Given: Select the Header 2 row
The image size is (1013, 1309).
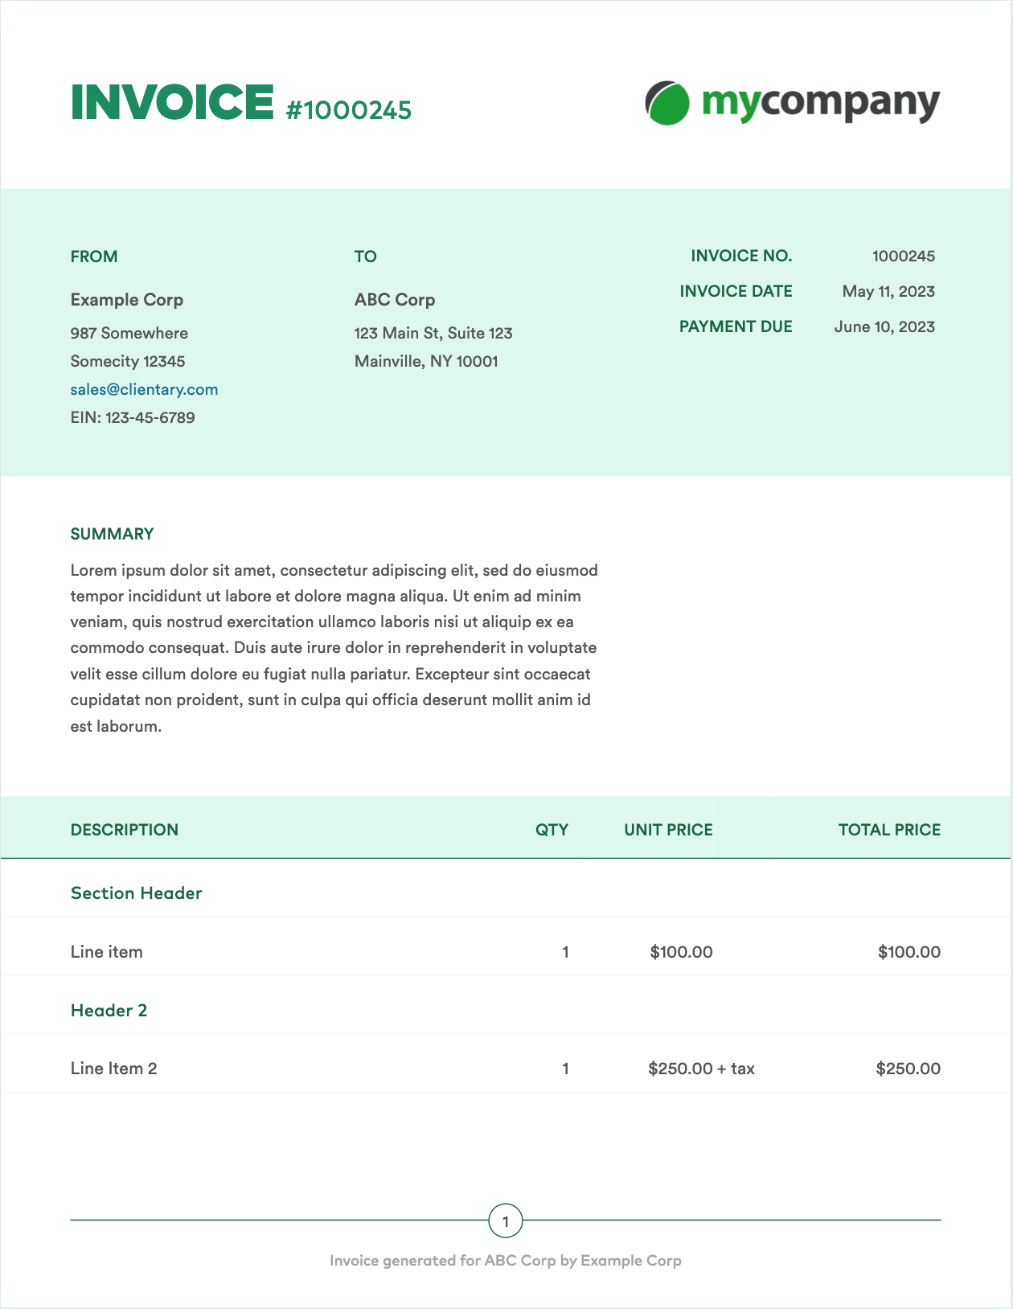Looking at the screenshot, I should click(x=109, y=1011).
